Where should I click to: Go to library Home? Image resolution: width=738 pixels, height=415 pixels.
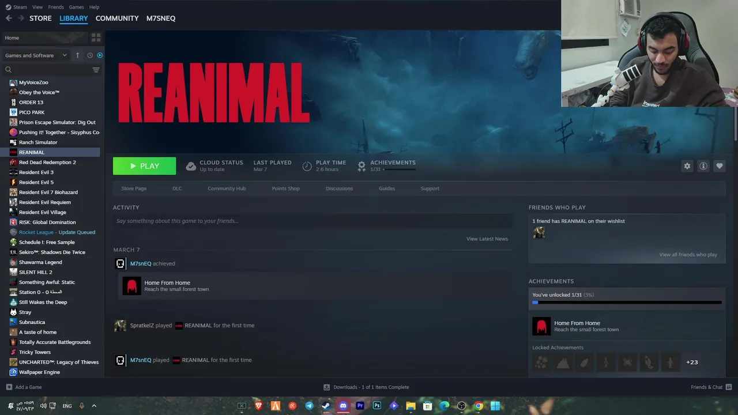[x=44, y=37]
